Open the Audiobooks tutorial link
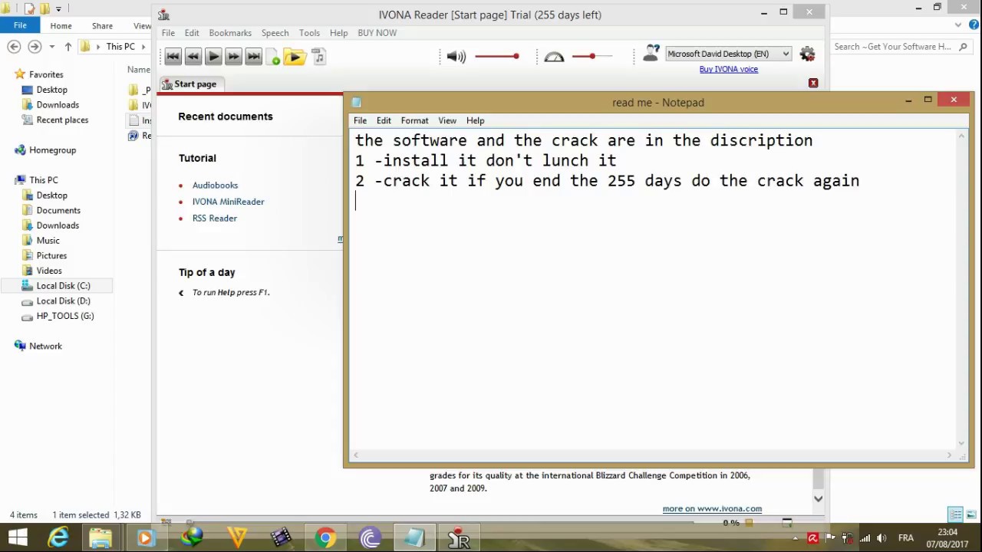Screen dimensions: 982x552 point(215,185)
